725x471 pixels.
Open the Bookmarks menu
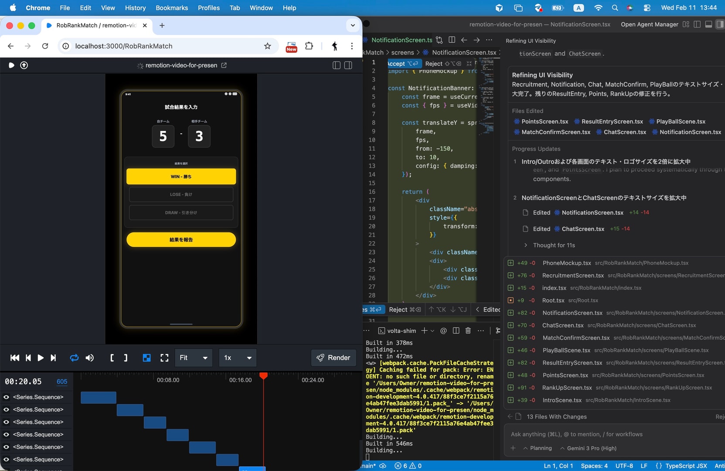pyautogui.click(x=172, y=8)
